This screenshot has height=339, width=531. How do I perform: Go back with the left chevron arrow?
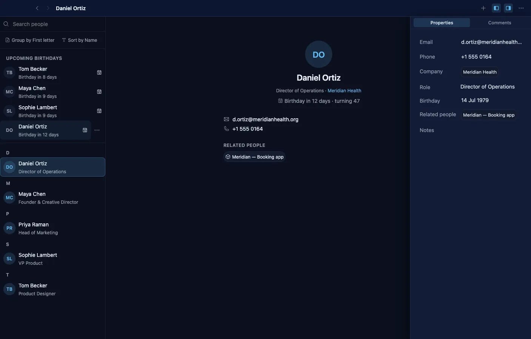(x=37, y=8)
